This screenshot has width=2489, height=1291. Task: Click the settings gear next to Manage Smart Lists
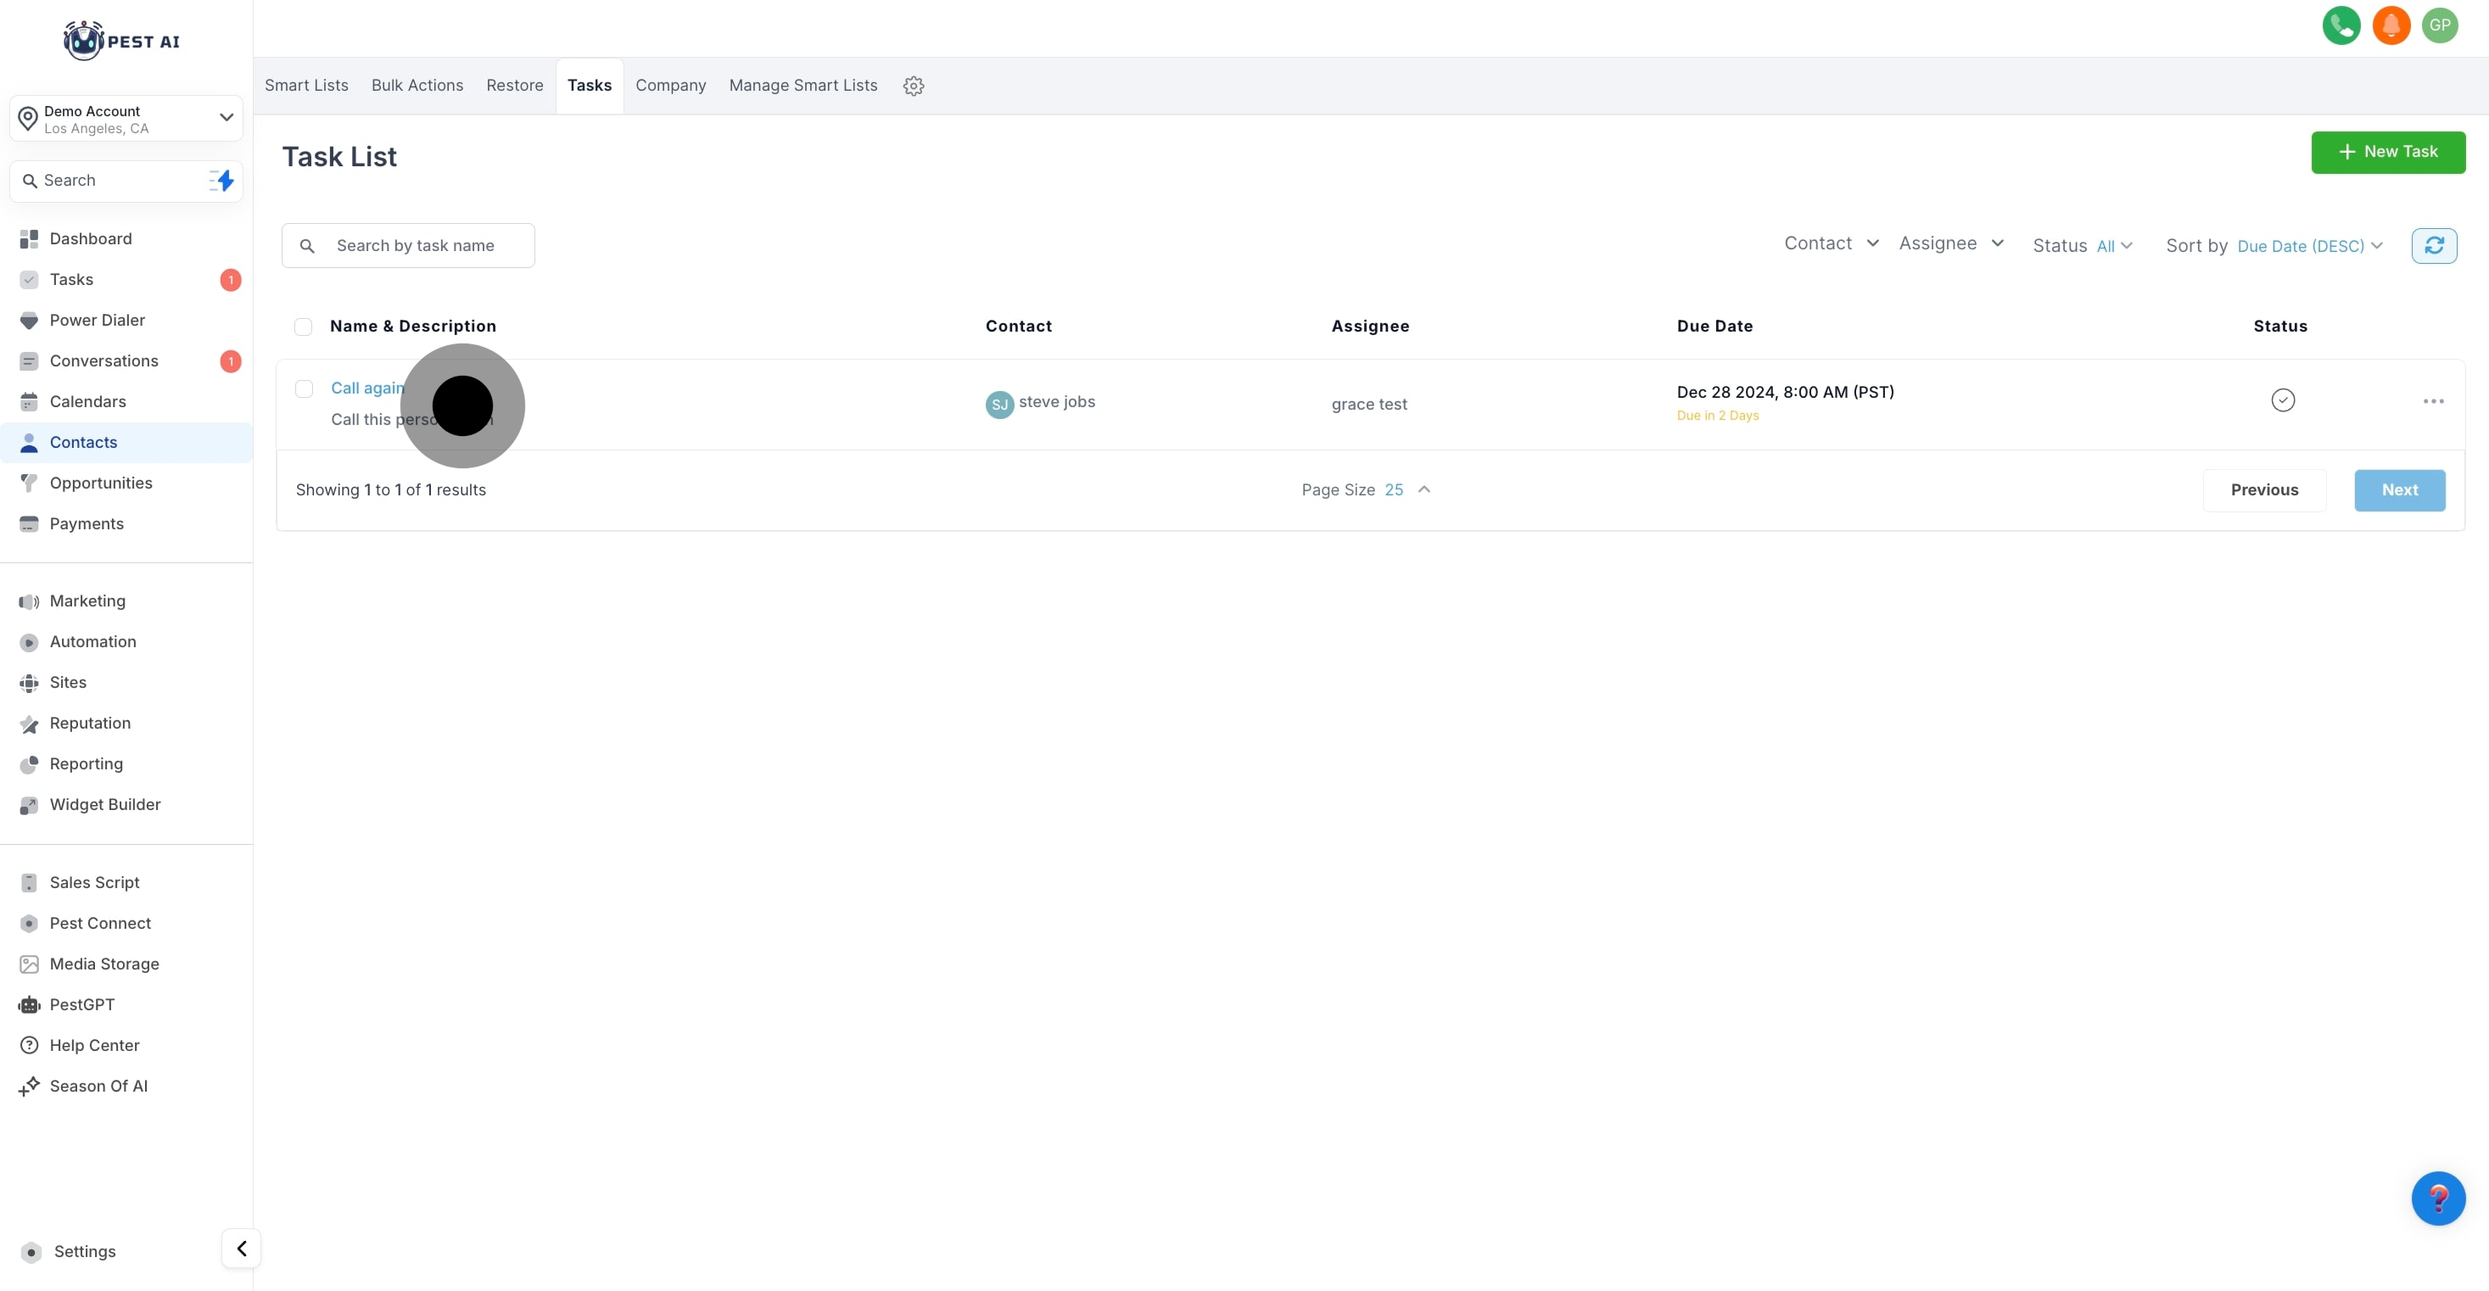point(913,86)
